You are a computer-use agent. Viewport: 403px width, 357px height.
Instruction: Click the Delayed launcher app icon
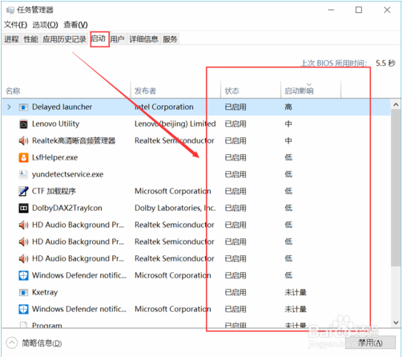pos(23,108)
